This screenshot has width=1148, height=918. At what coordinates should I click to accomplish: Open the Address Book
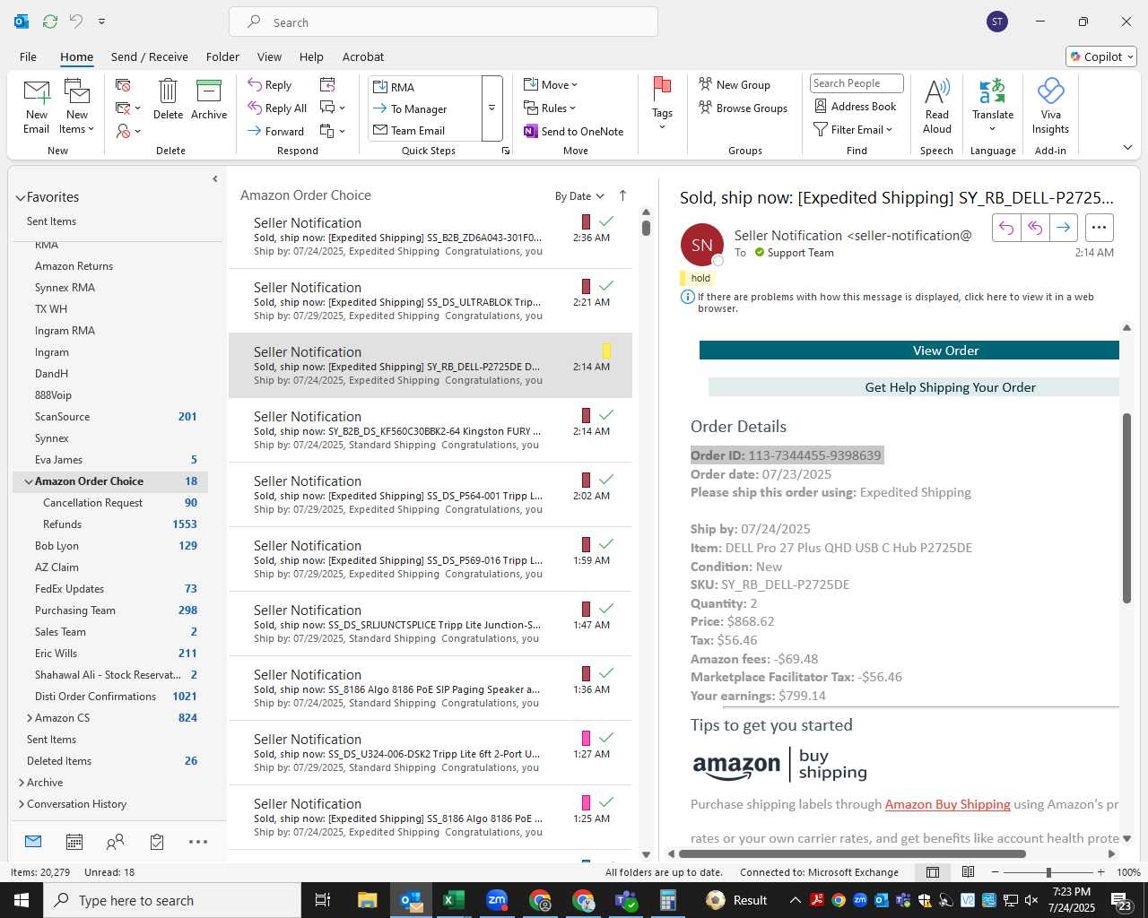click(x=856, y=107)
